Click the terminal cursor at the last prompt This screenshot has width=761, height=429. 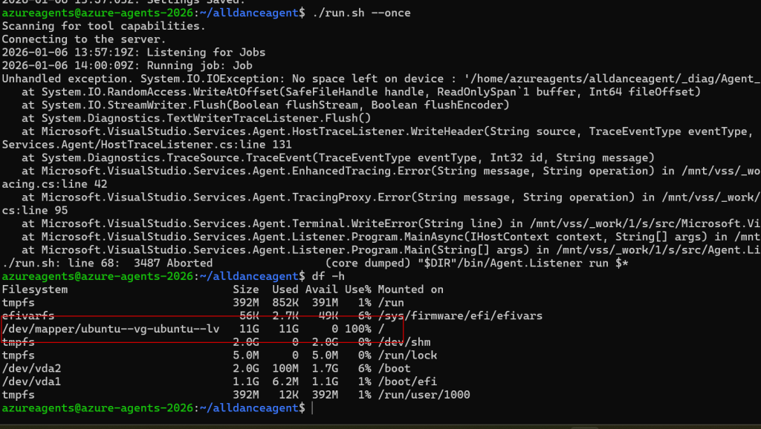click(313, 409)
